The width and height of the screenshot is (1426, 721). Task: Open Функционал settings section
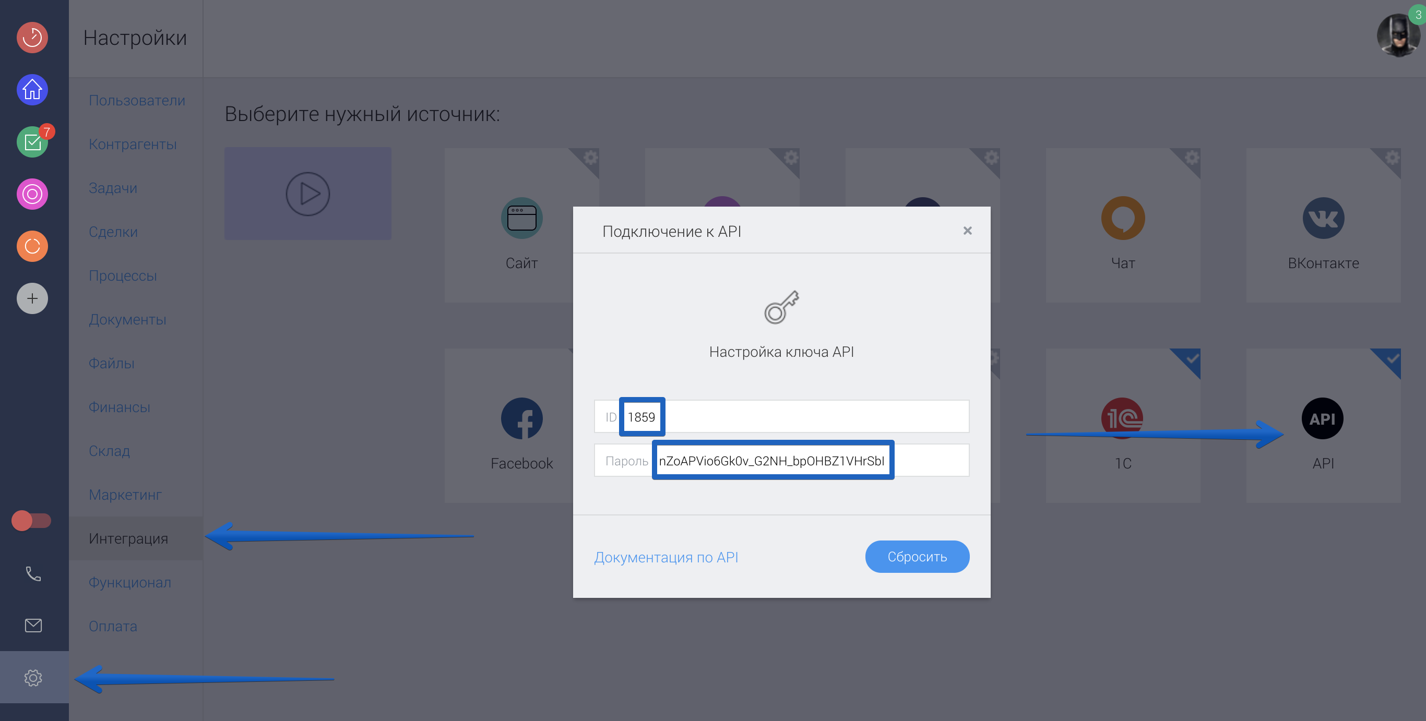(129, 582)
